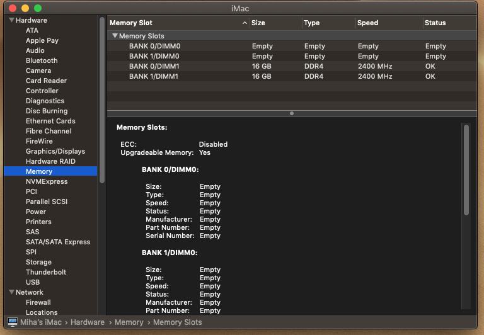Viewport: 484px width, 335px height.
Task: Select Camera in the sidebar
Action: pyautogui.click(x=38, y=71)
